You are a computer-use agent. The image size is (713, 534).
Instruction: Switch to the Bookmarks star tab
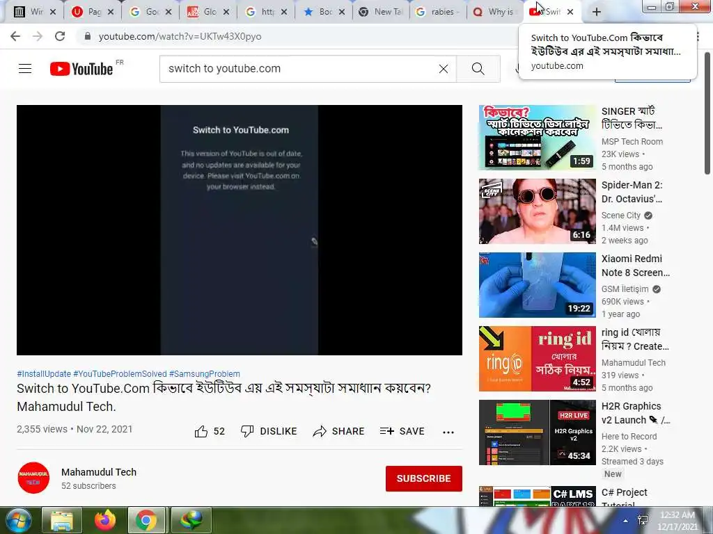[x=318, y=13]
